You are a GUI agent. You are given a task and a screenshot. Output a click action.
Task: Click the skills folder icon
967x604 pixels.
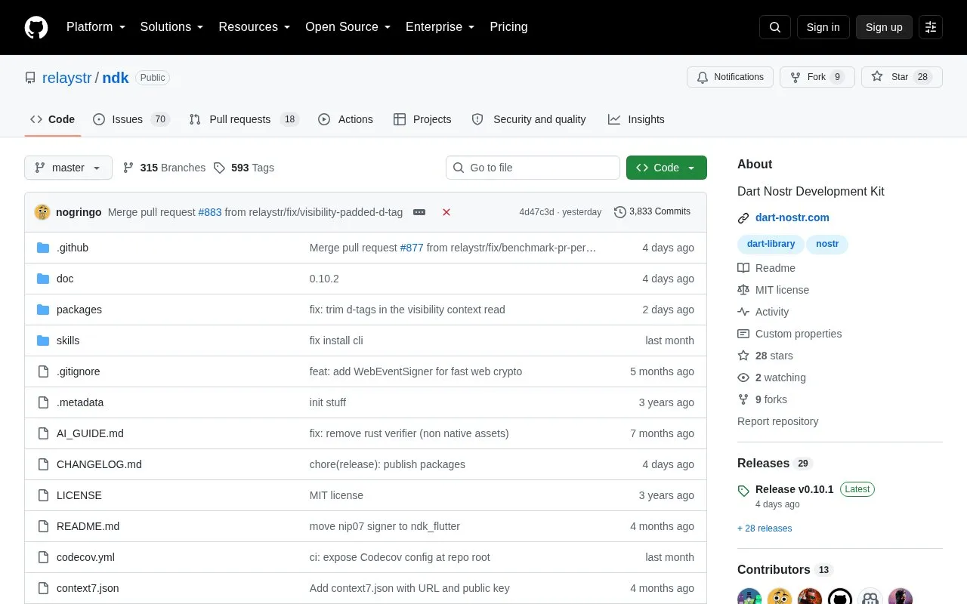[43, 341]
